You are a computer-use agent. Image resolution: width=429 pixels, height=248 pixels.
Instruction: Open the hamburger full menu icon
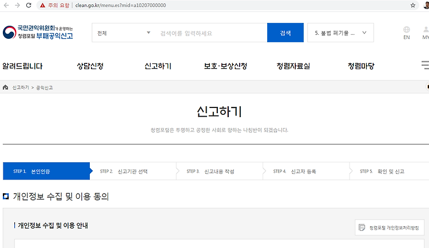click(425, 65)
